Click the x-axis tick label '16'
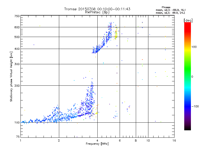 pos(174,141)
